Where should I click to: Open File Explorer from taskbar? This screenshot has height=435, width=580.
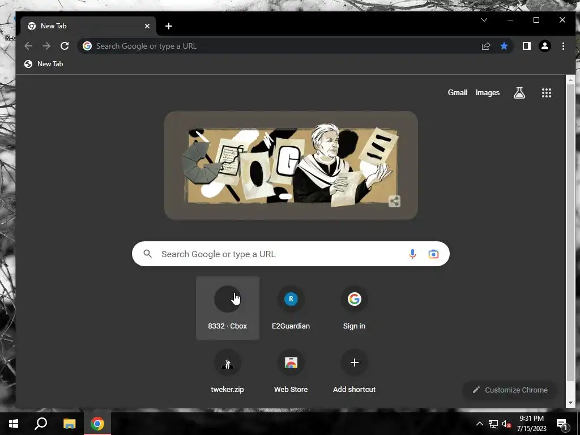[69, 424]
